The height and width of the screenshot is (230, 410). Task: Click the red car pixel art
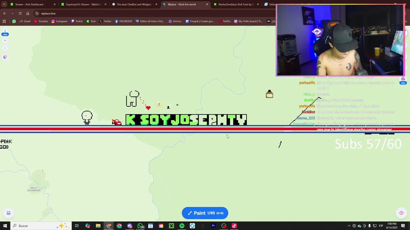tap(117, 122)
